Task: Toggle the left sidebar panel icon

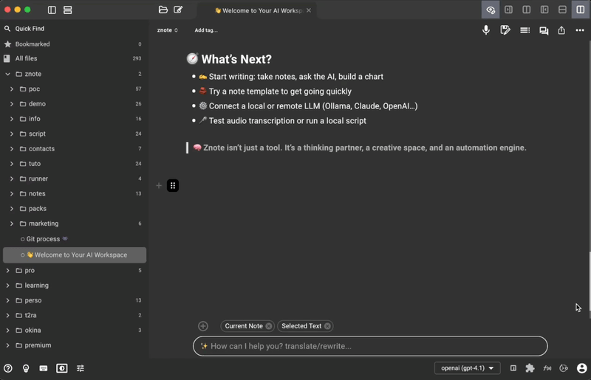Action: click(x=52, y=10)
